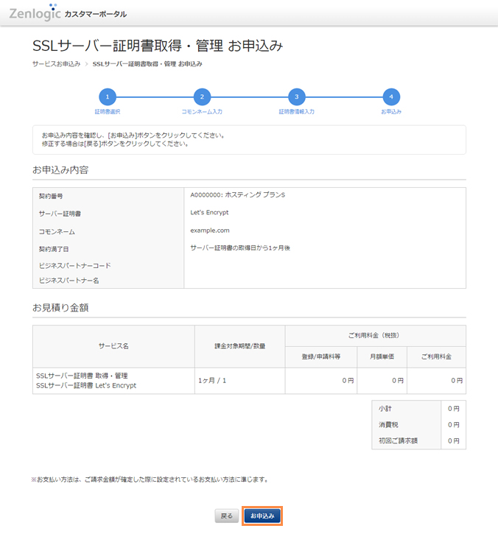Open the サービスお申込み breadcrumb link
Viewport: 498px width, 534px height.
56,64
